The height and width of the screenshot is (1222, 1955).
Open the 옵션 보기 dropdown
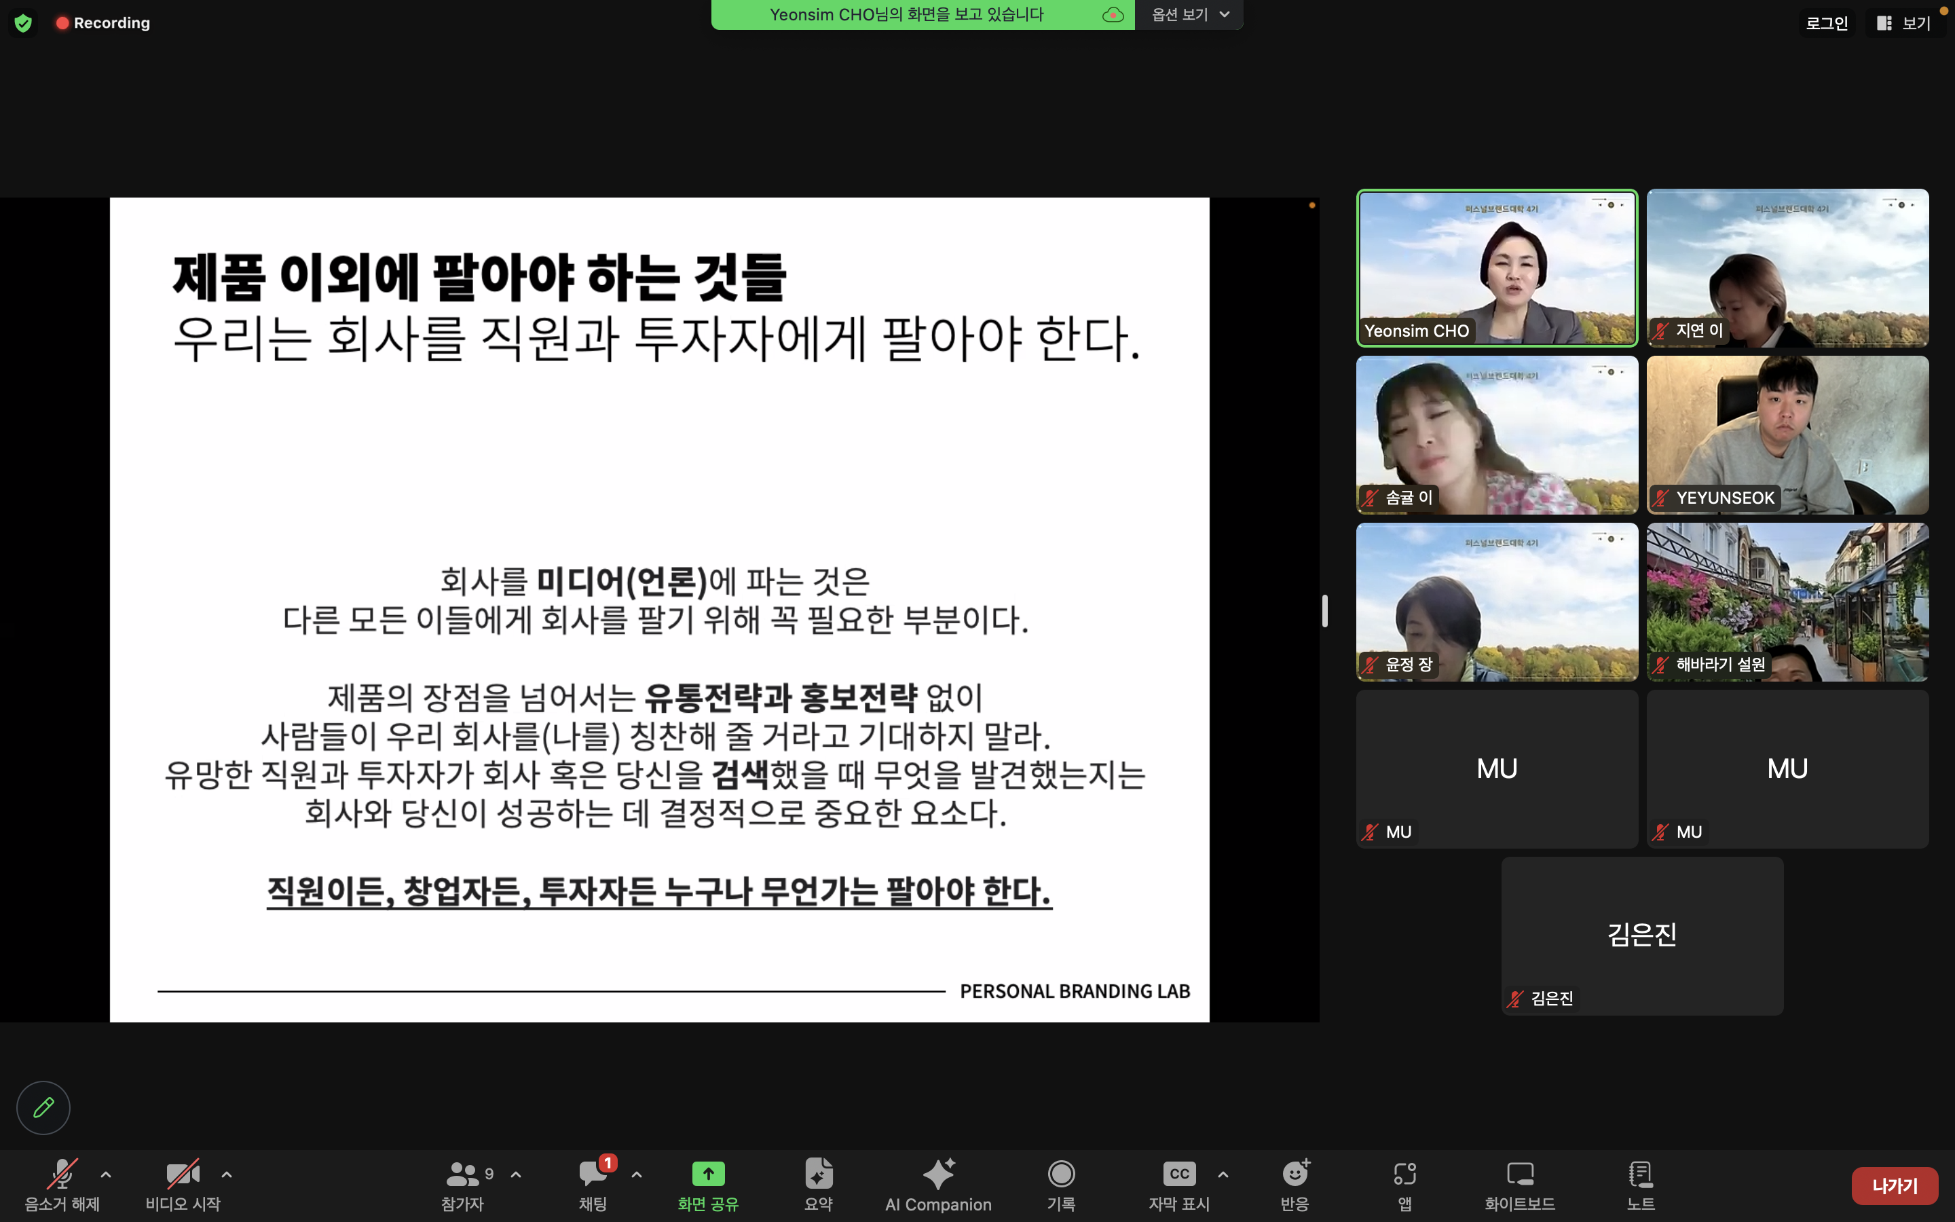pos(1189,14)
